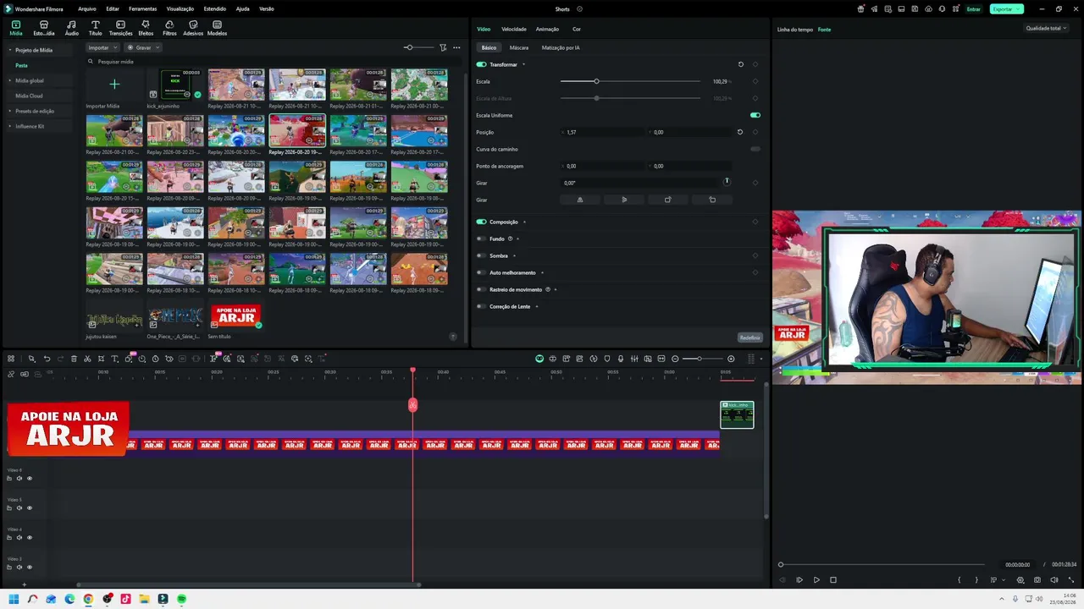Reset the Transformar section with the reset arrow
Image resolution: width=1084 pixels, height=609 pixels.
(x=740, y=64)
